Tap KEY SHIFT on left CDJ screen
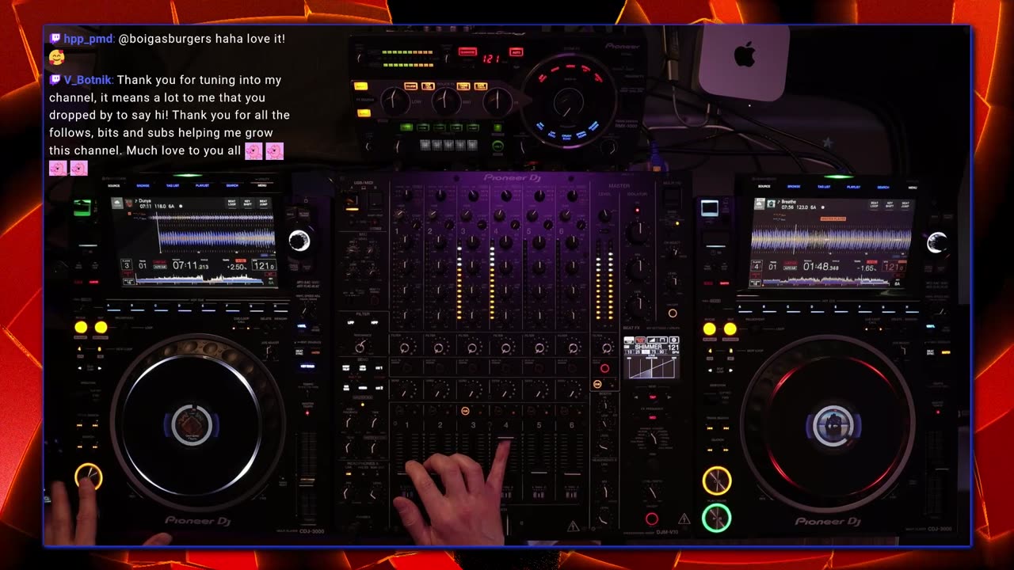 (249, 203)
